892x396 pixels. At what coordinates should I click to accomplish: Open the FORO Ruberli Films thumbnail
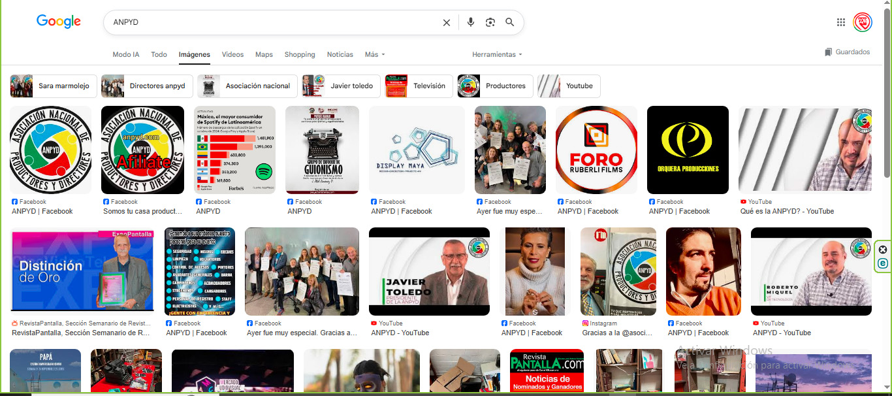point(596,150)
